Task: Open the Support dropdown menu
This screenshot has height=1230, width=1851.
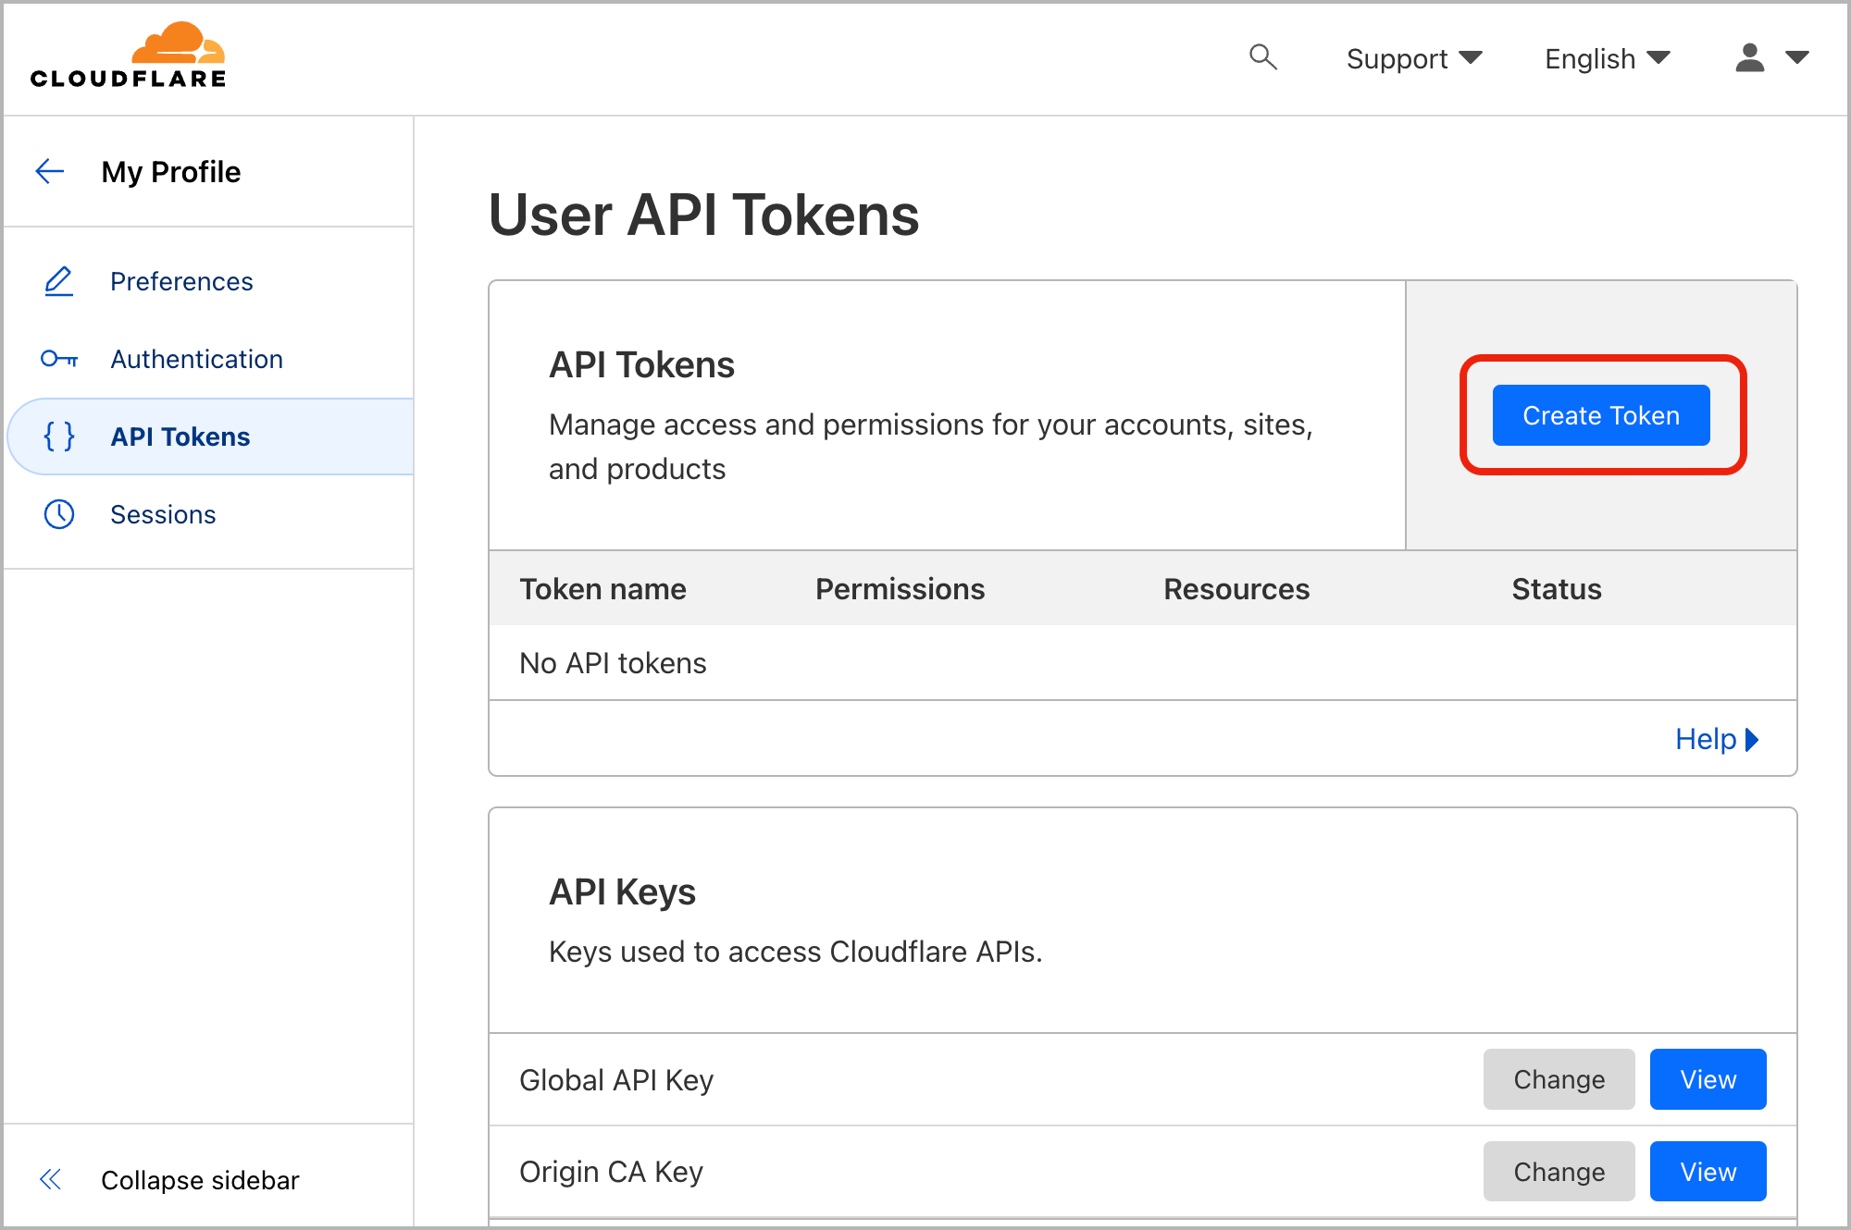Action: coord(1414,58)
